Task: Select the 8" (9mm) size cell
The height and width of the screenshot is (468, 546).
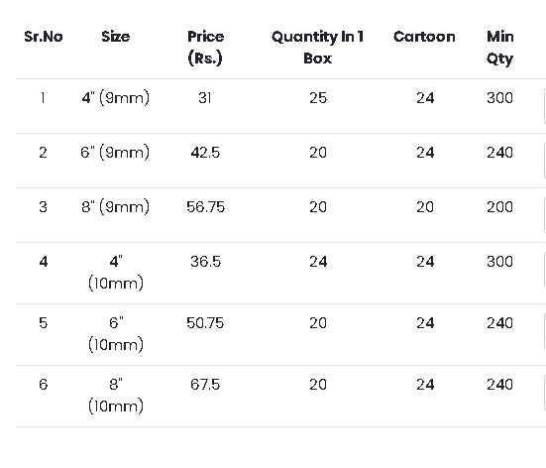Action: (116, 207)
